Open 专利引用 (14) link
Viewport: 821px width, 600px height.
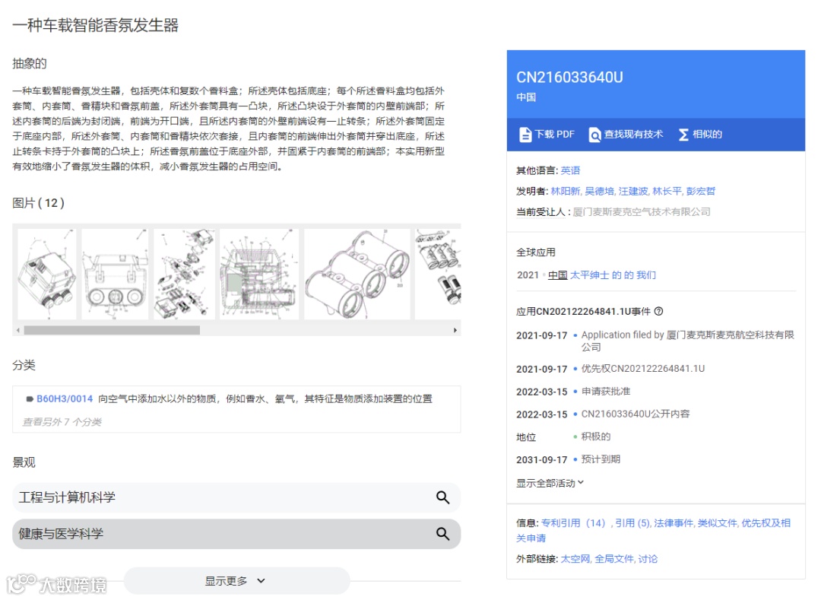pyautogui.click(x=573, y=523)
